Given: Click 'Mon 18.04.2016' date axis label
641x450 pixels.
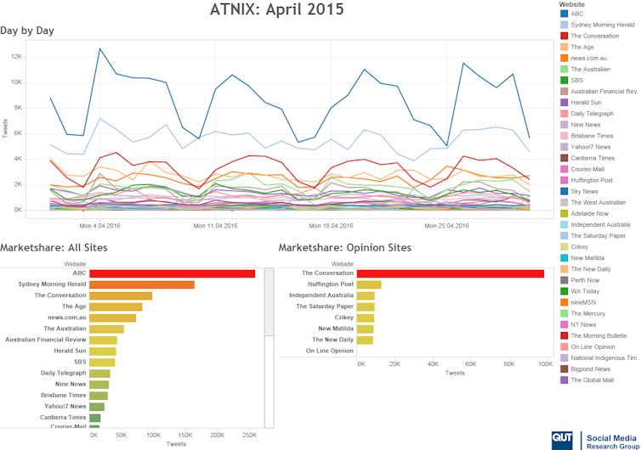Looking at the screenshot, I should click(332, 226).
